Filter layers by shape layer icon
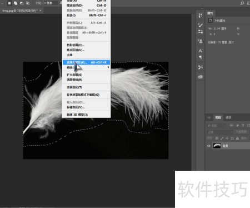The image size is (250, 208). click(x=248, y=125)
